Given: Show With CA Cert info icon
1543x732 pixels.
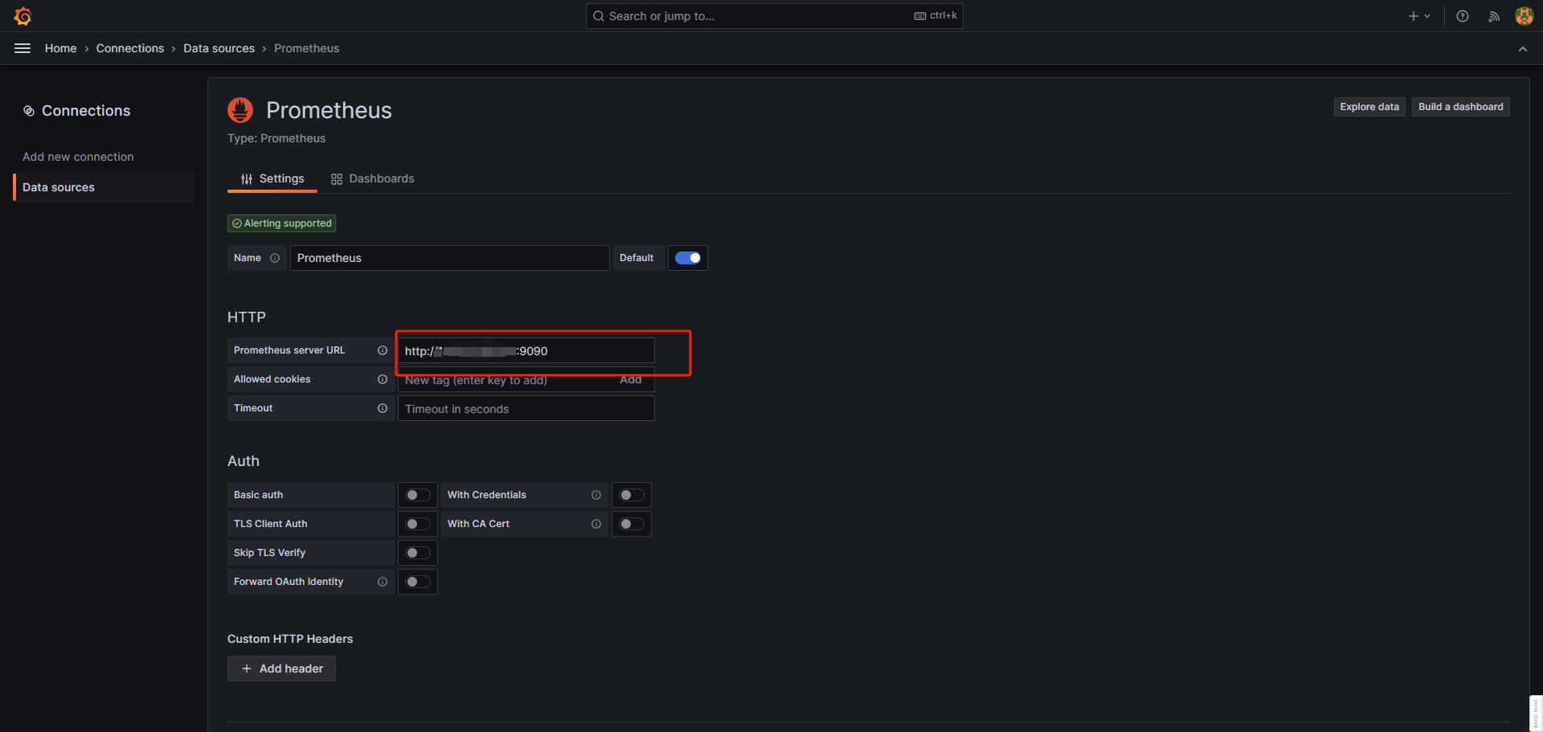Looking at the screenshot, I should pos(596,524).
